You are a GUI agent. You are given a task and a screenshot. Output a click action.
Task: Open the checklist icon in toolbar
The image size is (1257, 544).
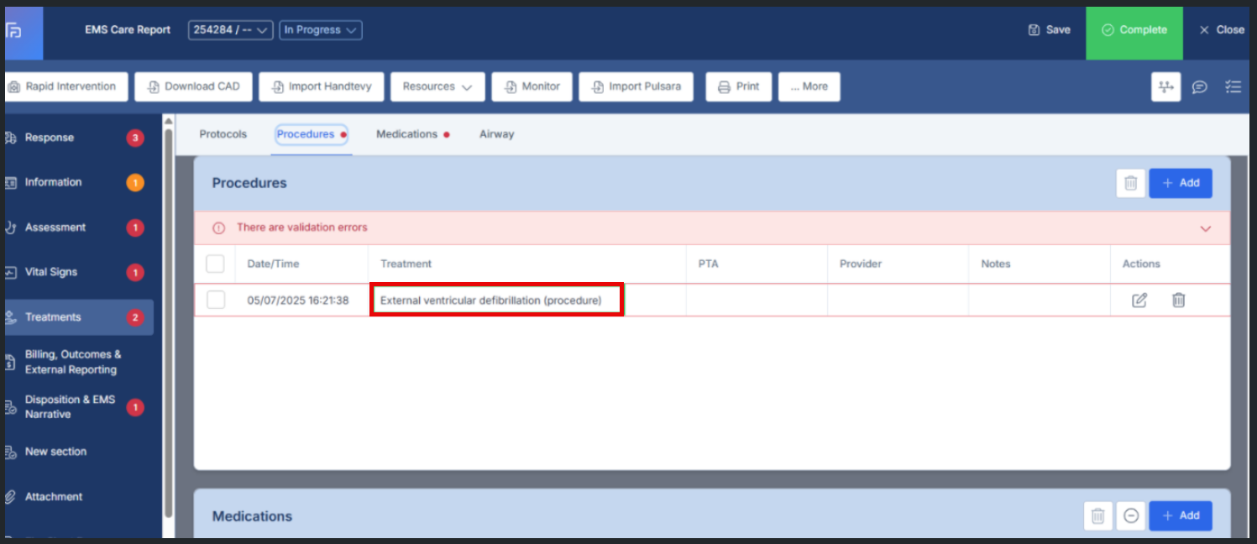tap(1233, 86)
